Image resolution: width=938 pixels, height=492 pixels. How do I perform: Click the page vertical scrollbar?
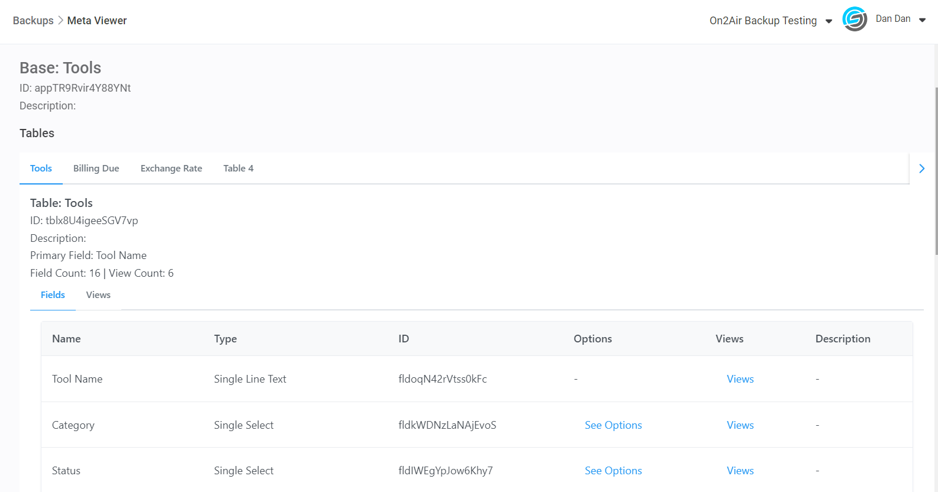936,171
